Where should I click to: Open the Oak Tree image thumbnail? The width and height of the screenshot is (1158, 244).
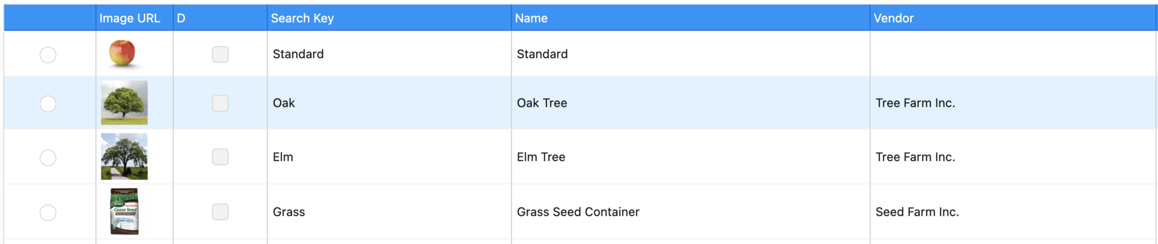(x=124, y=103)
